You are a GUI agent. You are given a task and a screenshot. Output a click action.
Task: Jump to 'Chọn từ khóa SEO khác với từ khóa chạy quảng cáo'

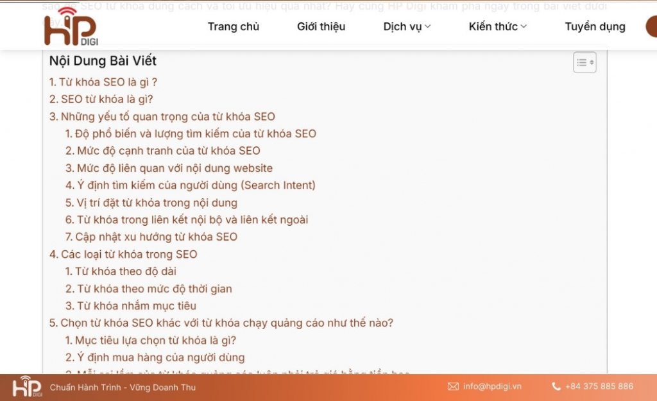click(221, 323)
